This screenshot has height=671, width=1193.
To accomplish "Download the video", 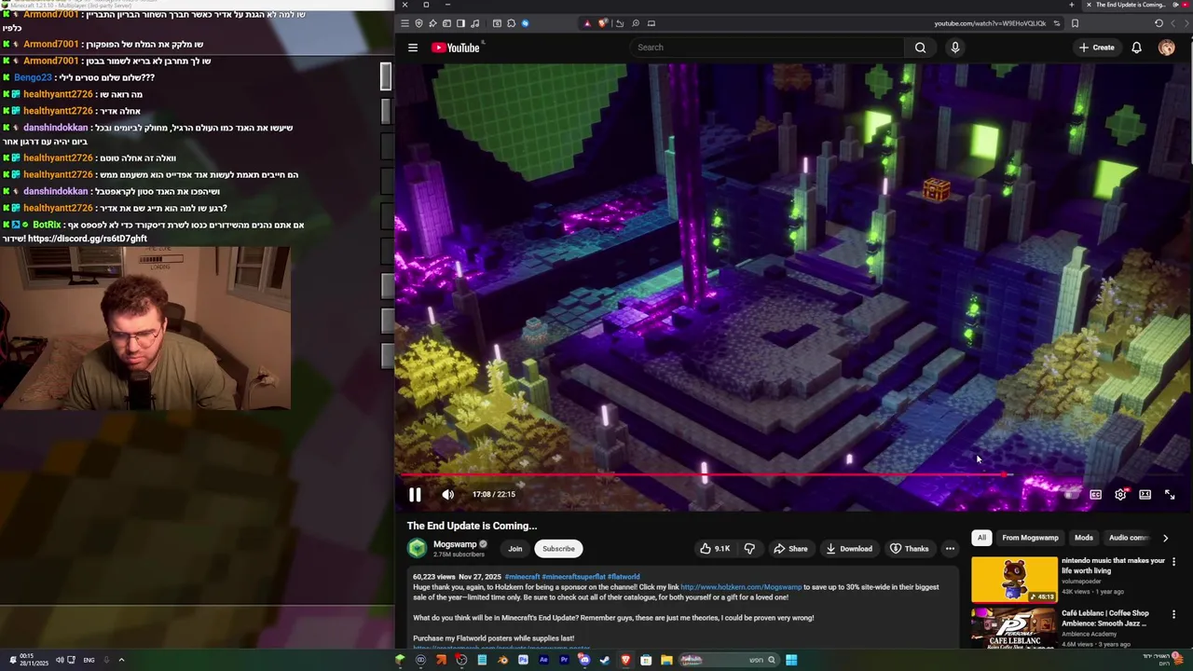I will pyautogui.click(x=849, y=549).
